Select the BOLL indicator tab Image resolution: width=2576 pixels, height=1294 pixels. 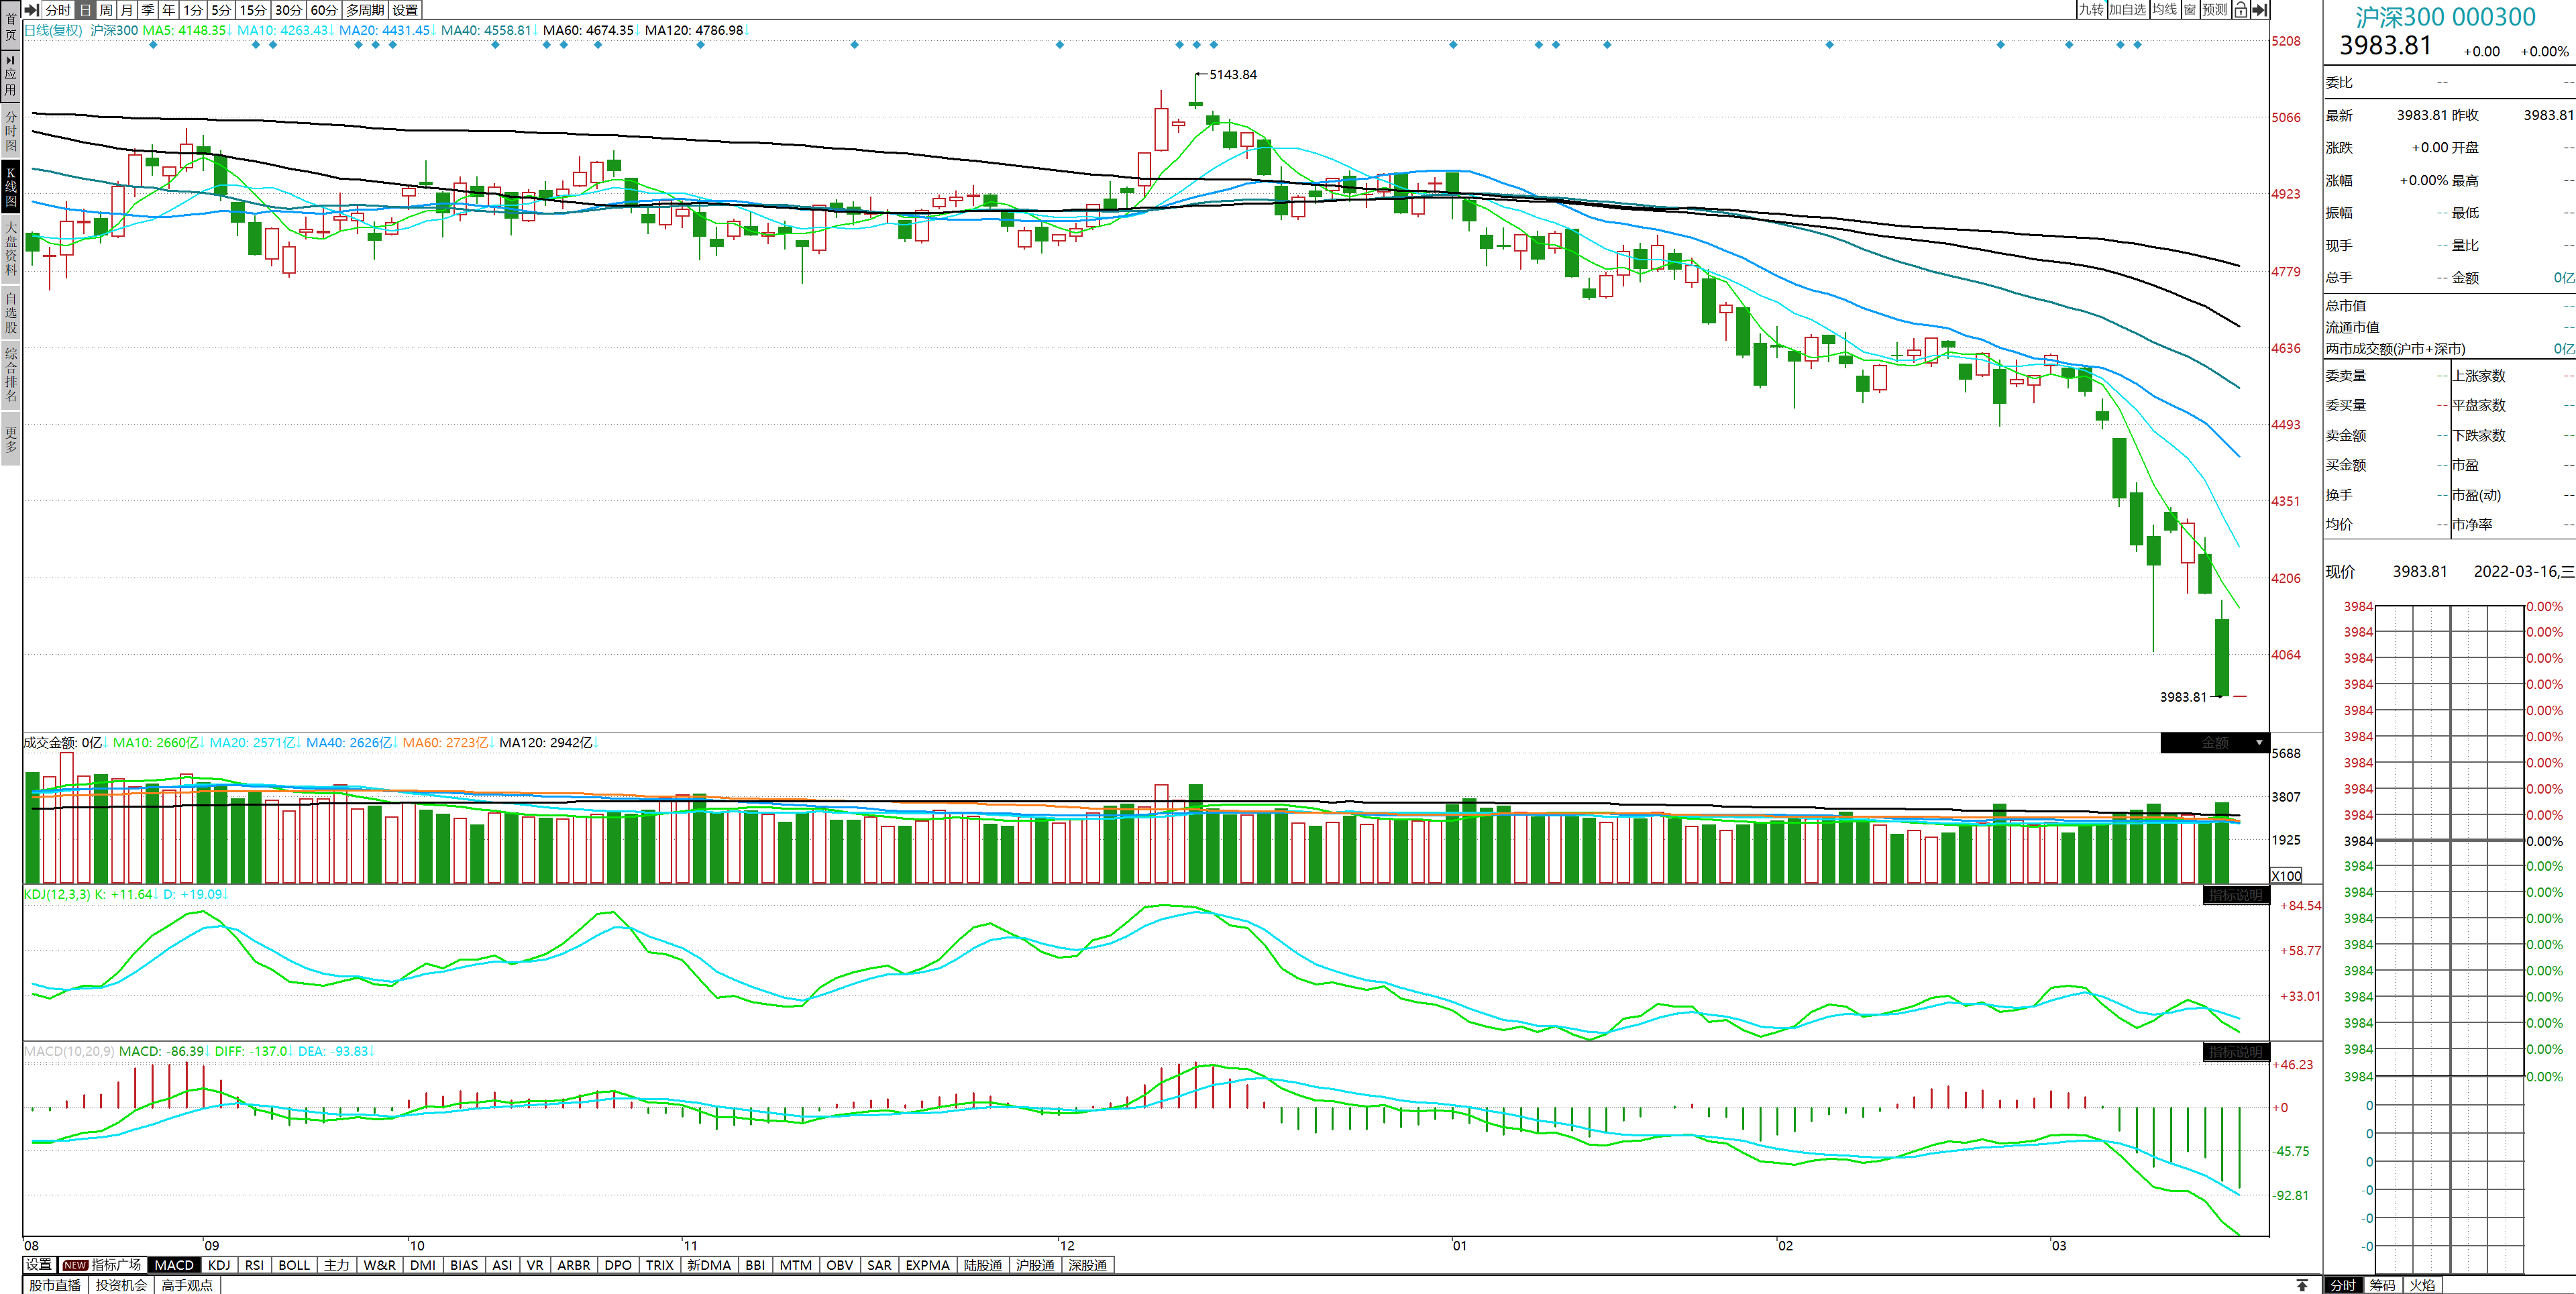point(293,1265)
